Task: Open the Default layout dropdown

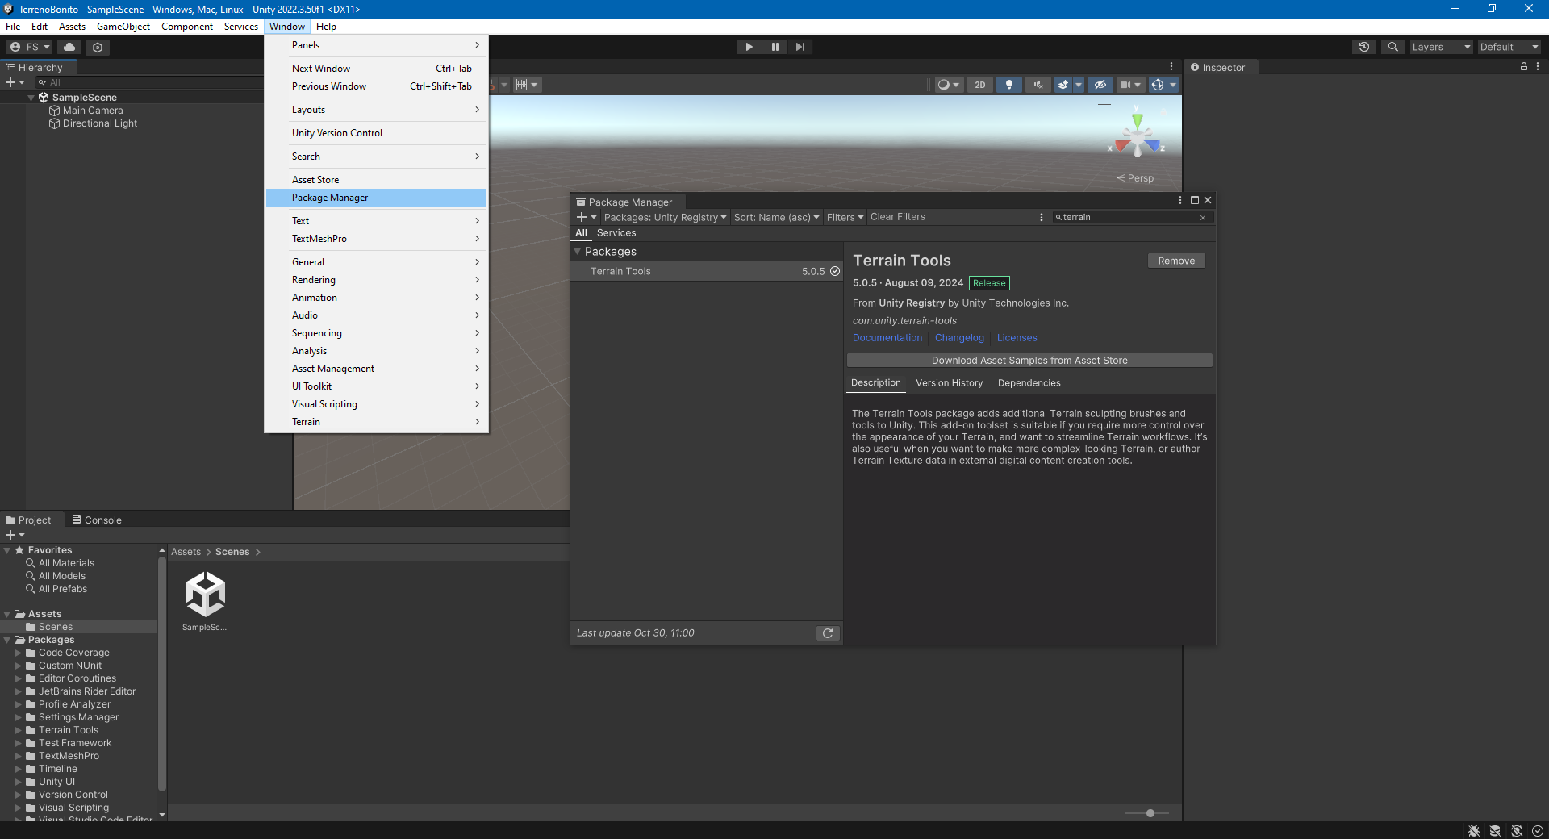Action: (1509, 47)
